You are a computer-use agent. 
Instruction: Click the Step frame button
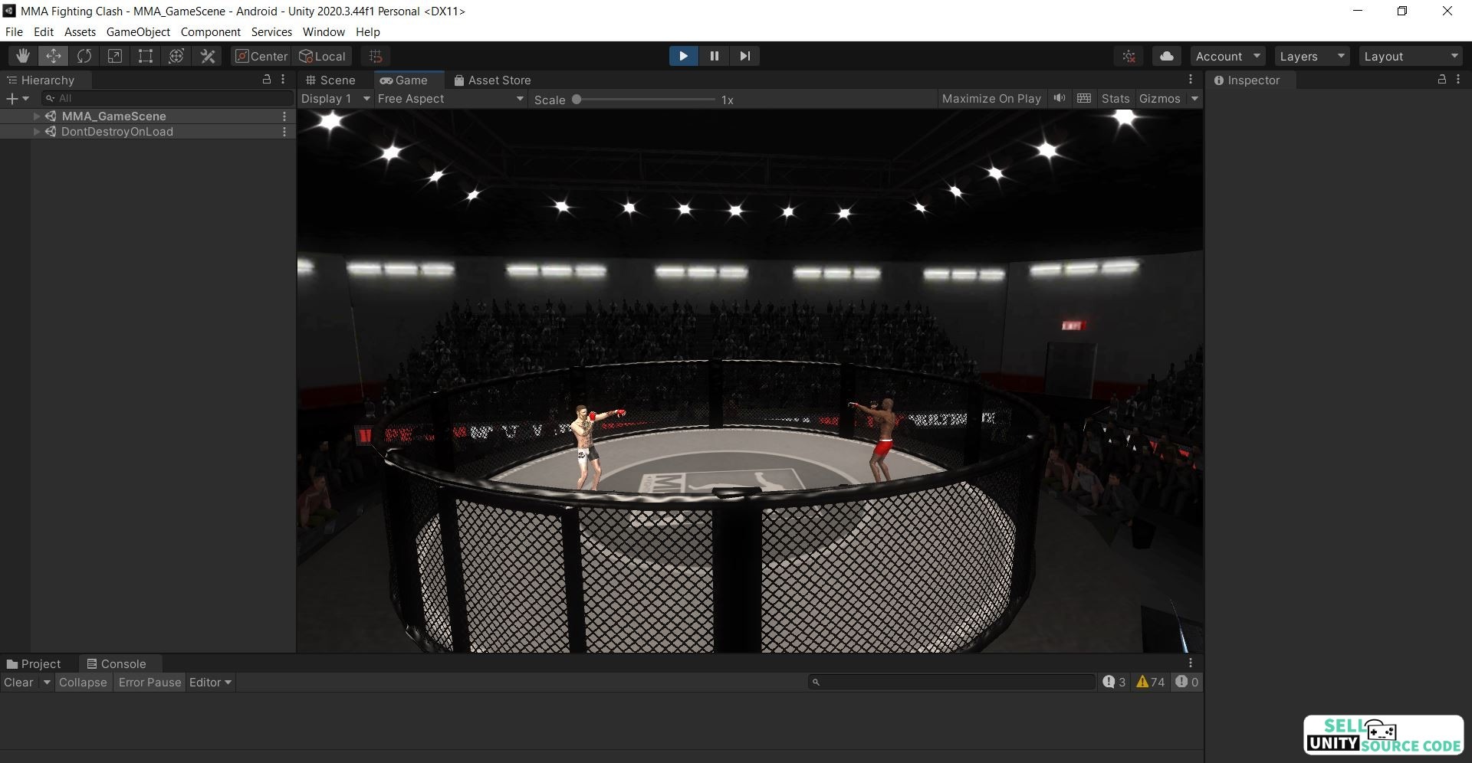[x=744, y=56]
